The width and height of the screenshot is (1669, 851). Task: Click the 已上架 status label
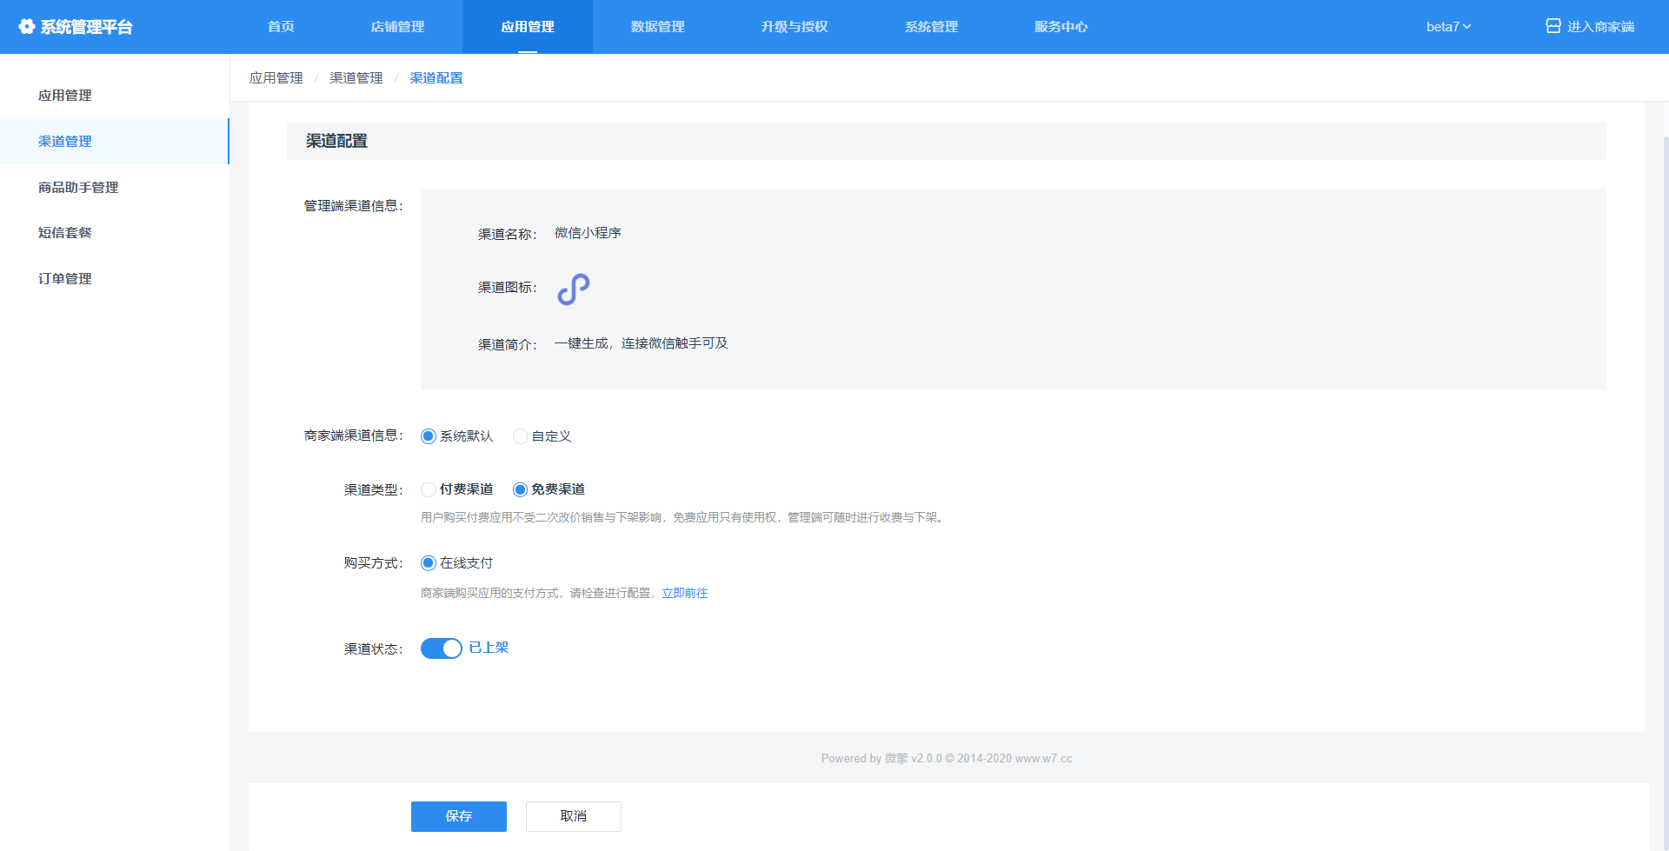[x=489, y=648]
